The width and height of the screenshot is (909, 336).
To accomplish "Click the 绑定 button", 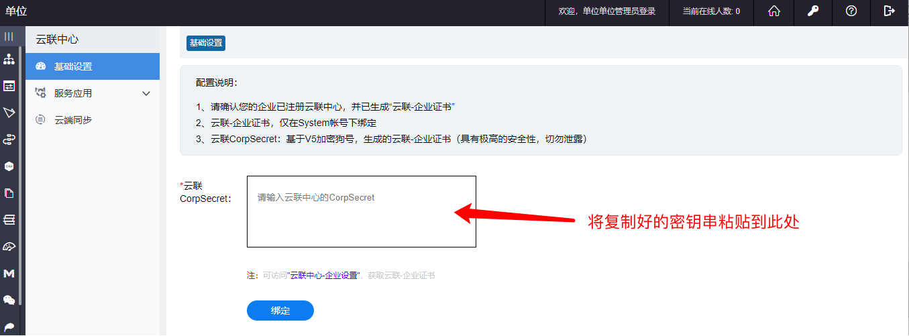I will coord(280,311).
